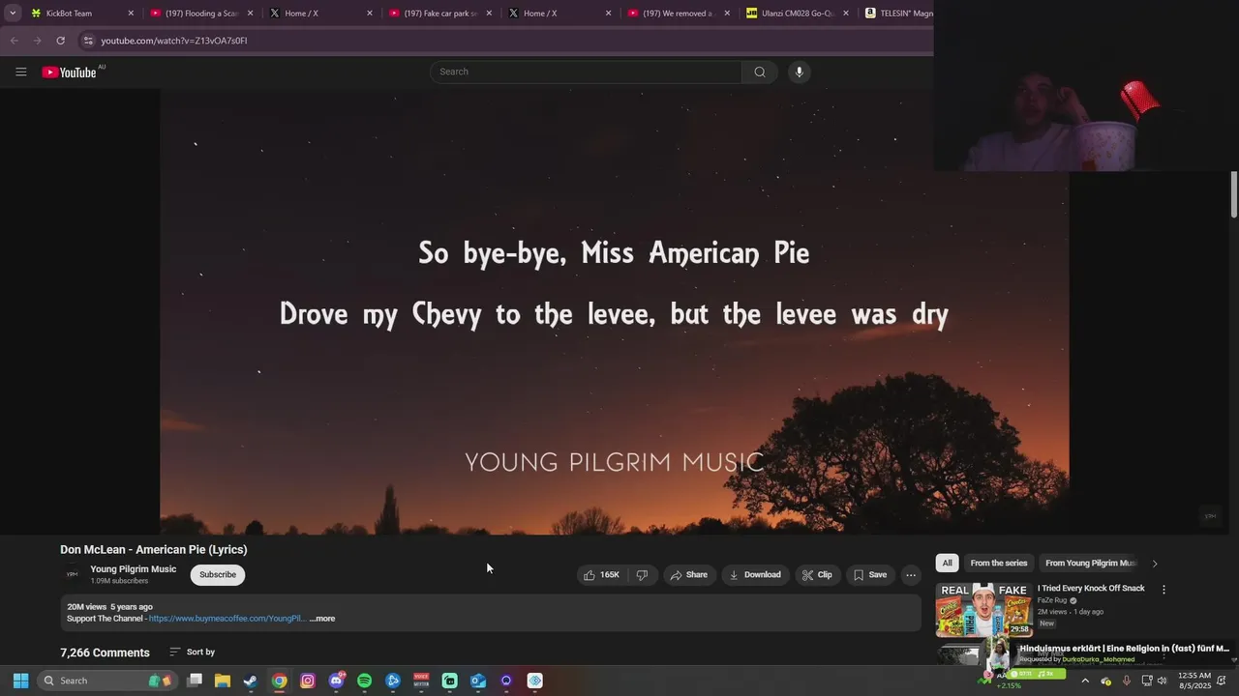Screen dimensions: 1239x696
Task: Open browser tab search dropdown
Action: pos(13,14)
